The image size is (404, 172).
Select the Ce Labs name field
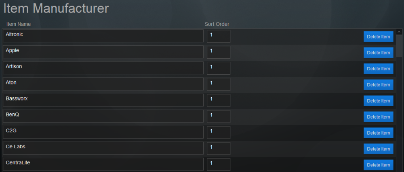pos(103,148)
